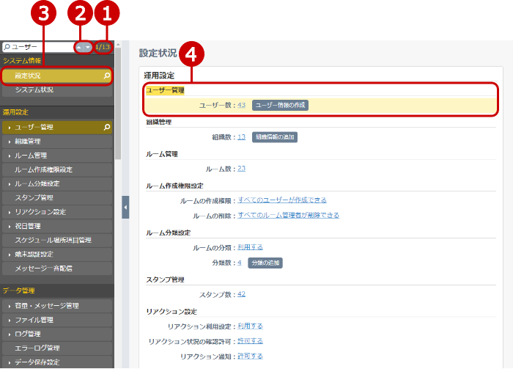Viewport: 513px width, 369px height.
Task: Click the 1/13 search result counter
Action: click(103, 47)
